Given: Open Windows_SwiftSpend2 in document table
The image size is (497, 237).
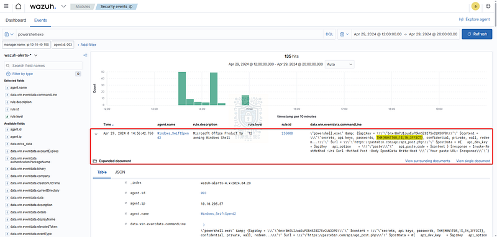Looking at the screenshot, I should point(219,213).
